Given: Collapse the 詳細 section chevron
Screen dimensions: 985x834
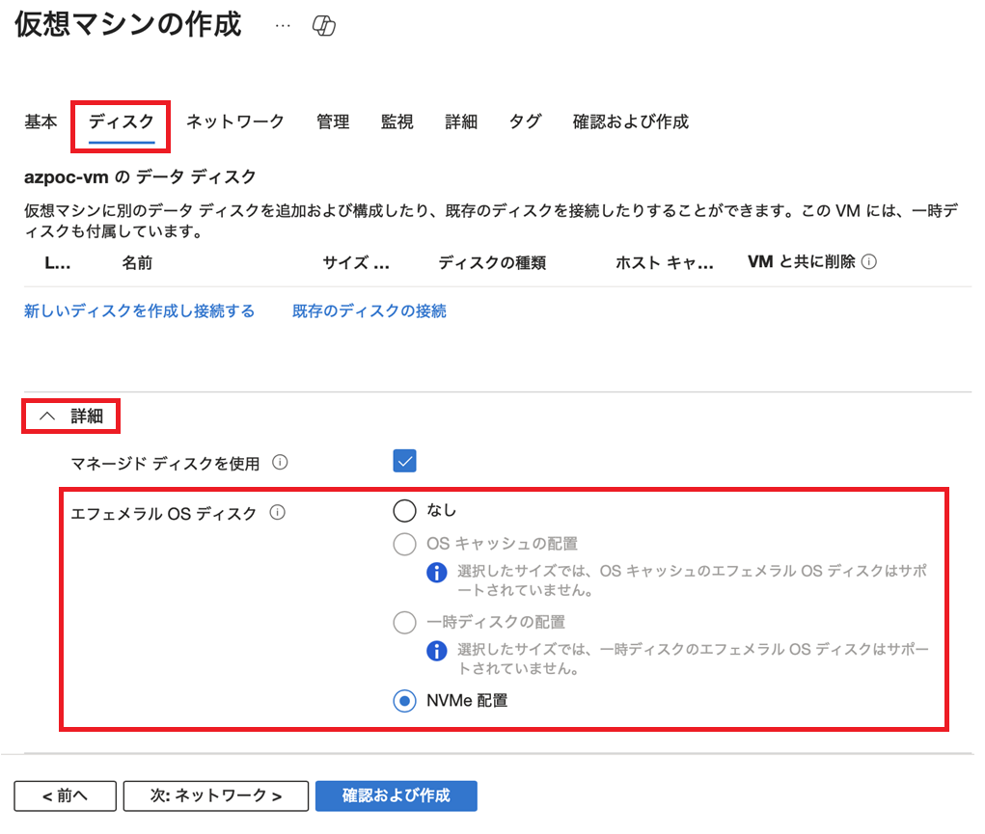Looking at the screenshot, I should (x=47, y=416).
